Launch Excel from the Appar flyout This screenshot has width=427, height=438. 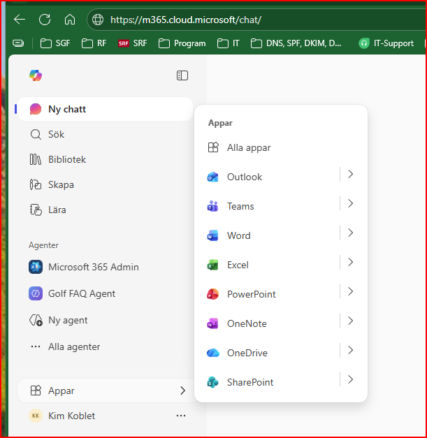(270, 265)
